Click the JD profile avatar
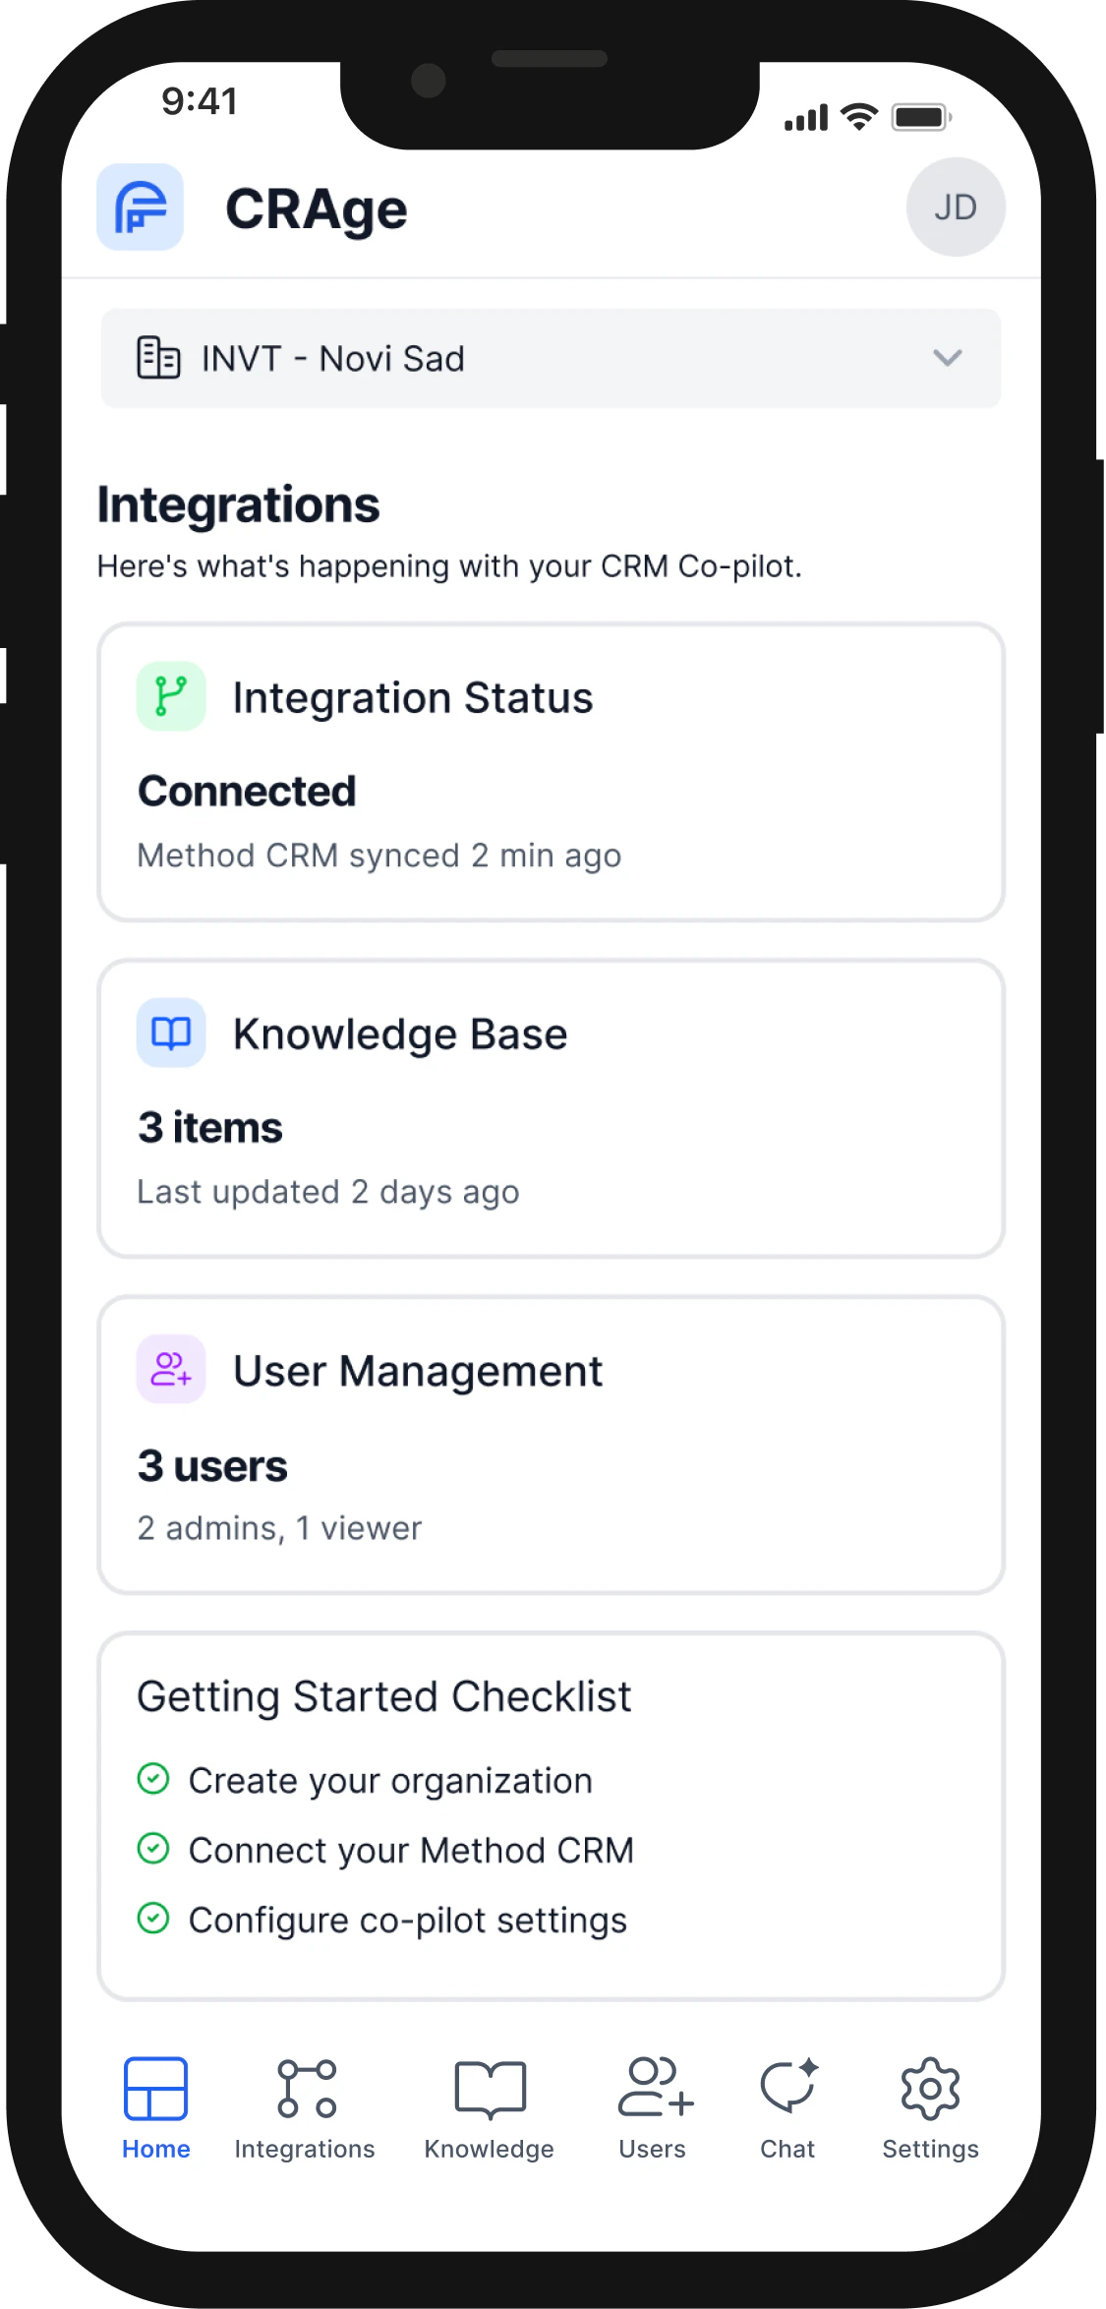Viewport: 1106px width, 2309px height. click(x=955, y=207)
